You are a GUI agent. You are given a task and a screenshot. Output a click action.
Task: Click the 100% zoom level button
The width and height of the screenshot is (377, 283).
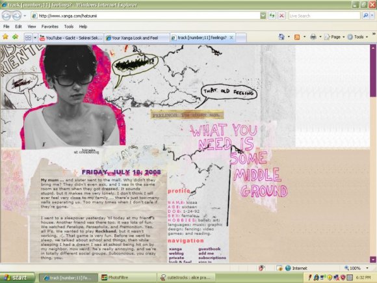352,268
